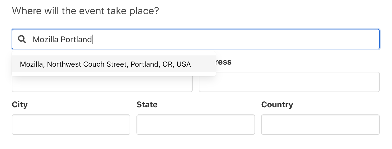Click the City field label
392x149 pixels.
coord(20,105)
